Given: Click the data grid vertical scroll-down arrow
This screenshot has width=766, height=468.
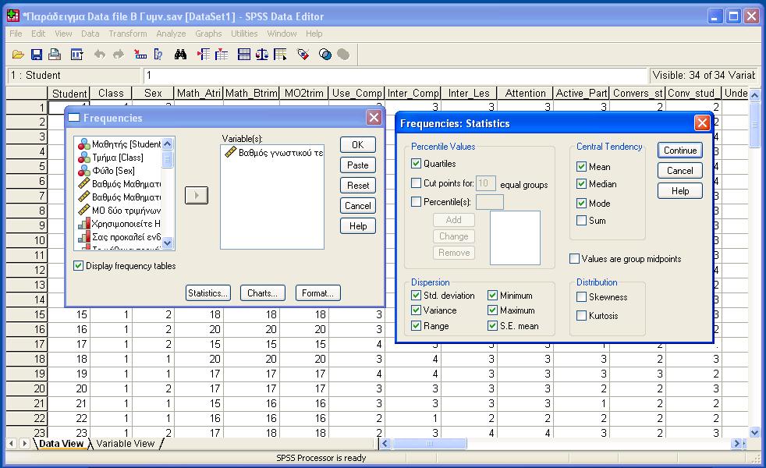Looking at the screenshot, I should tap(754, 432).
